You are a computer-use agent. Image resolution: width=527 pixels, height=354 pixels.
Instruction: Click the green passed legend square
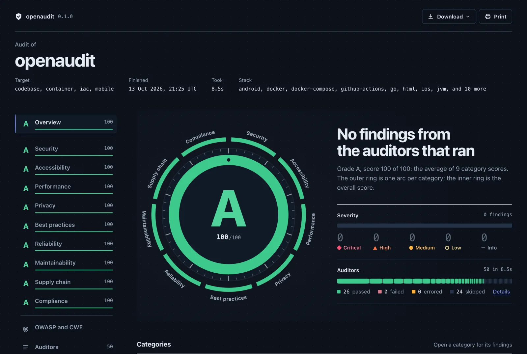tap(339, 292)
